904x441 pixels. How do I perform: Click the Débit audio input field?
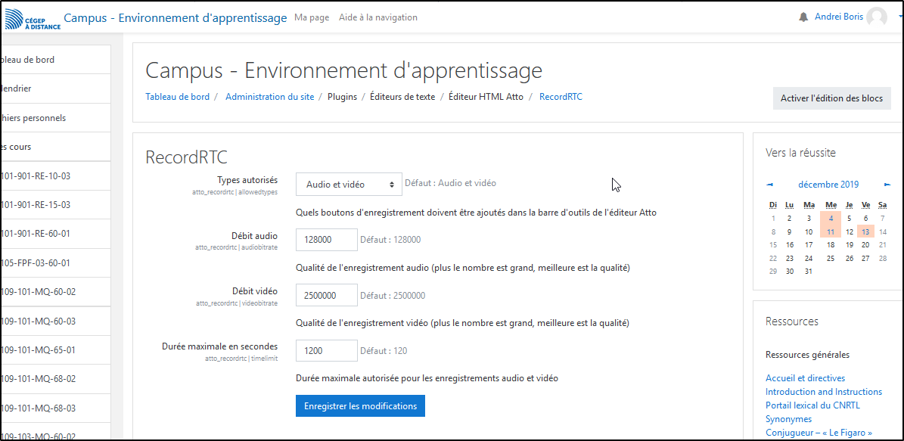(326, 240)
